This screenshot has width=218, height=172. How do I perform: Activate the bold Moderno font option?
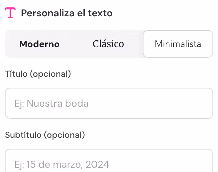click(39, 44)
